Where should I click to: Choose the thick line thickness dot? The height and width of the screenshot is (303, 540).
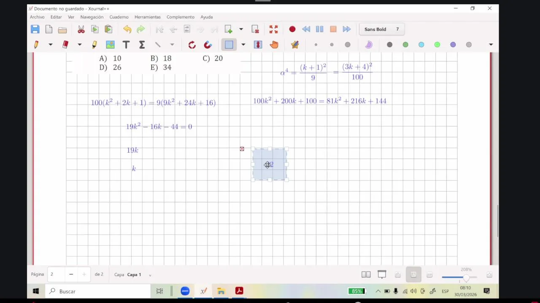(348, 45)
